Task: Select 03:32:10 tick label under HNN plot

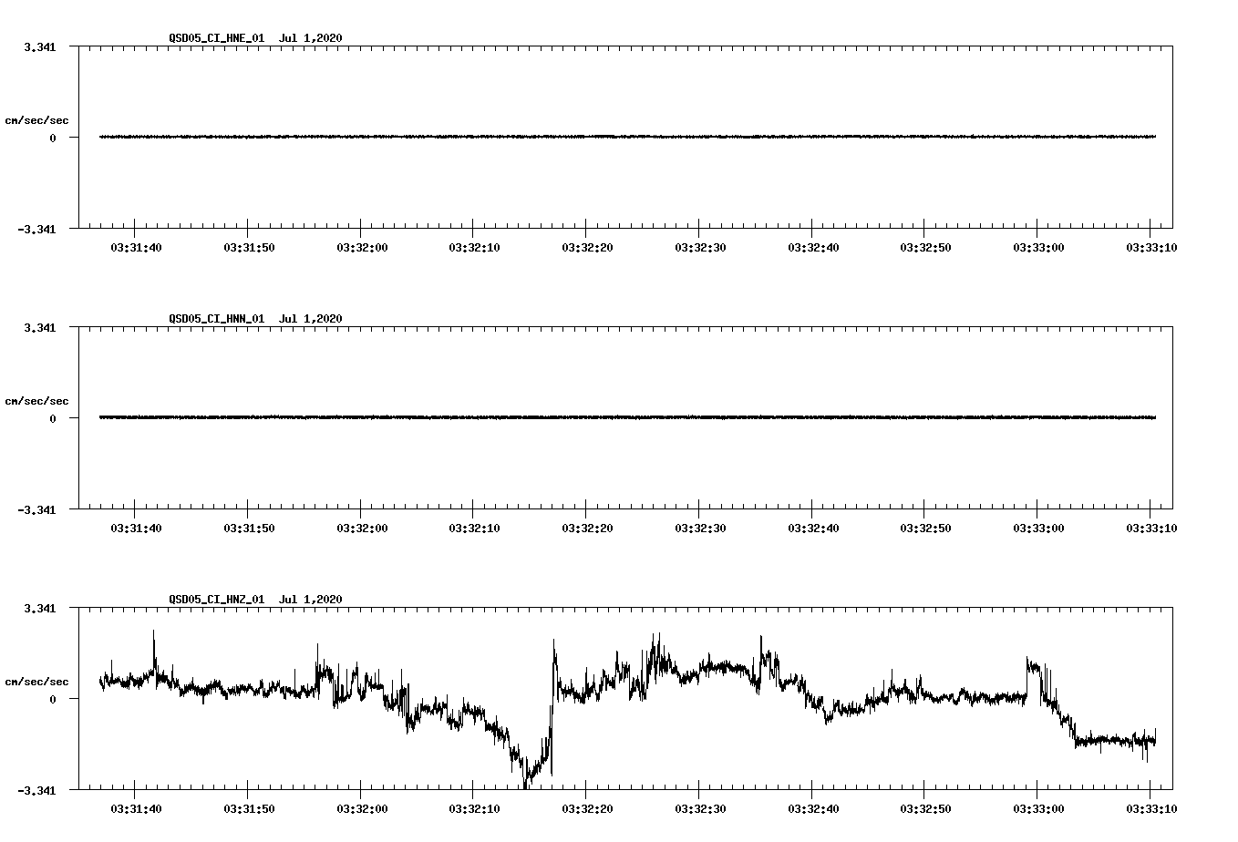Action: (x=474, y=528)
